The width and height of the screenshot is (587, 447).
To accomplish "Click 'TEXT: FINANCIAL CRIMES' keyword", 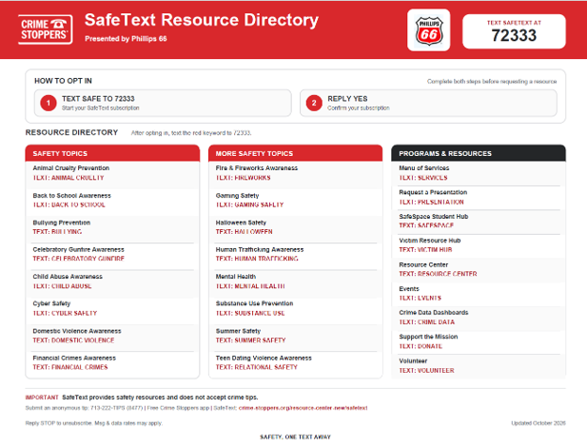I will click(70, 367).
